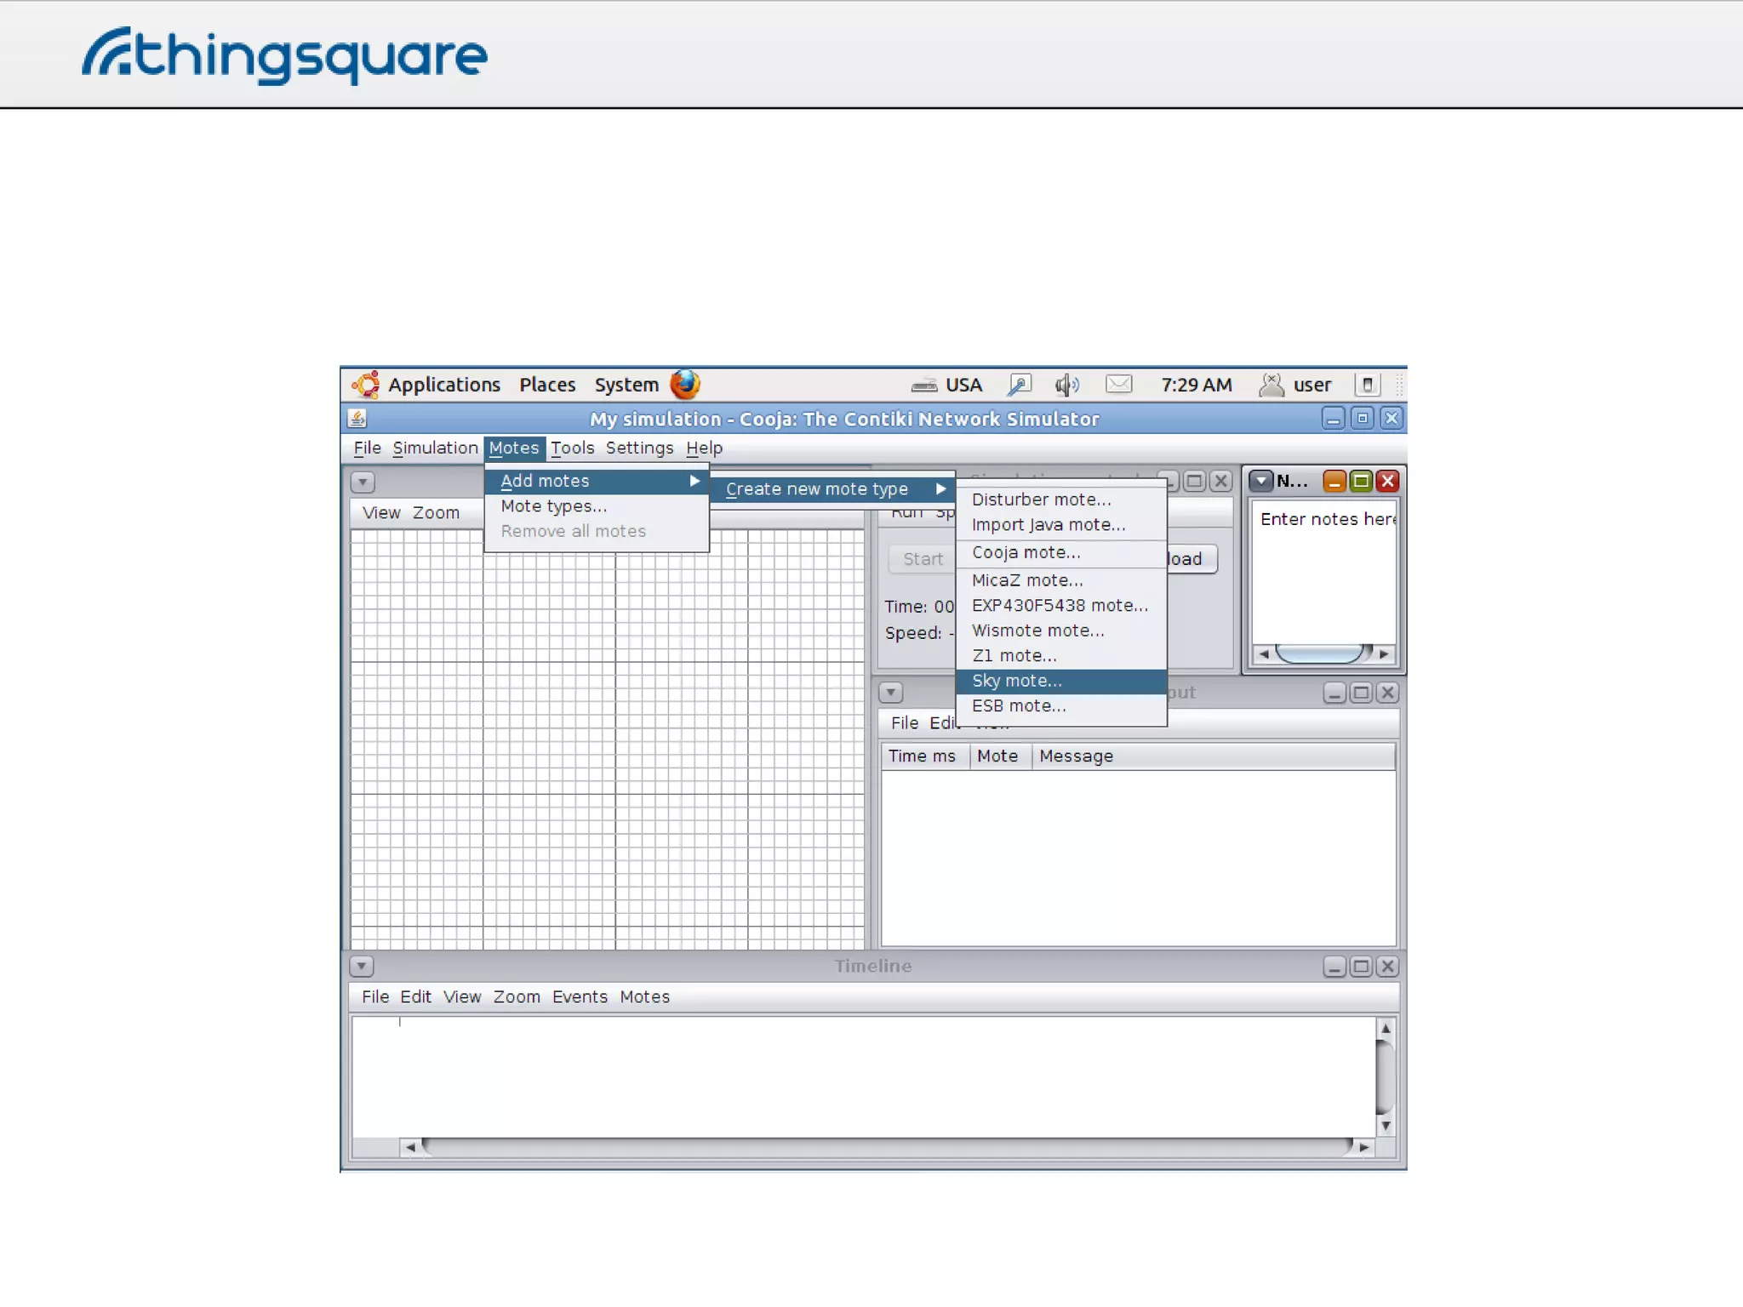Click the volume speaker icon

pos(1066,385)
